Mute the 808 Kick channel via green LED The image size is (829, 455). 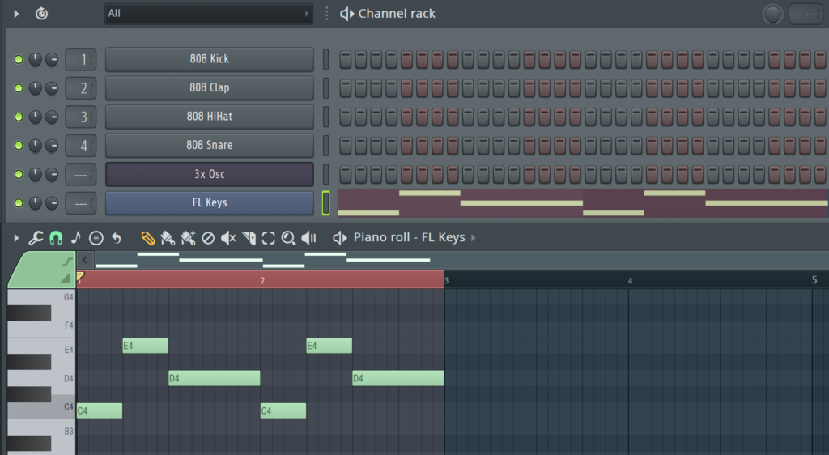(x=19, y=59)
